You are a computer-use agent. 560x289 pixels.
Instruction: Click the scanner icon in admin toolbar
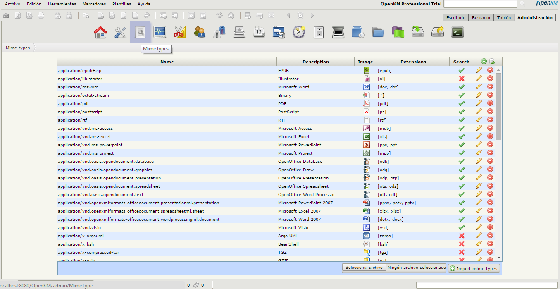[338, 32]
